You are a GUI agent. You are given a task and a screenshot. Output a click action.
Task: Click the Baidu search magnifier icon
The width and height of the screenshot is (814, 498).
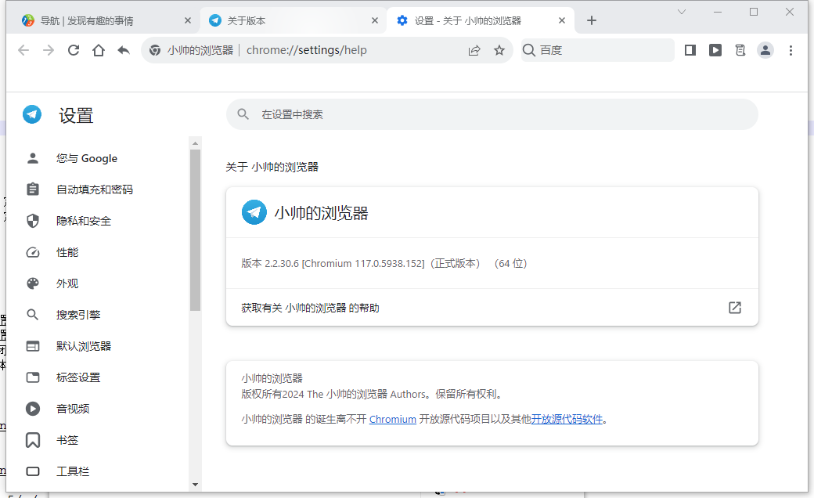[529, 50]
